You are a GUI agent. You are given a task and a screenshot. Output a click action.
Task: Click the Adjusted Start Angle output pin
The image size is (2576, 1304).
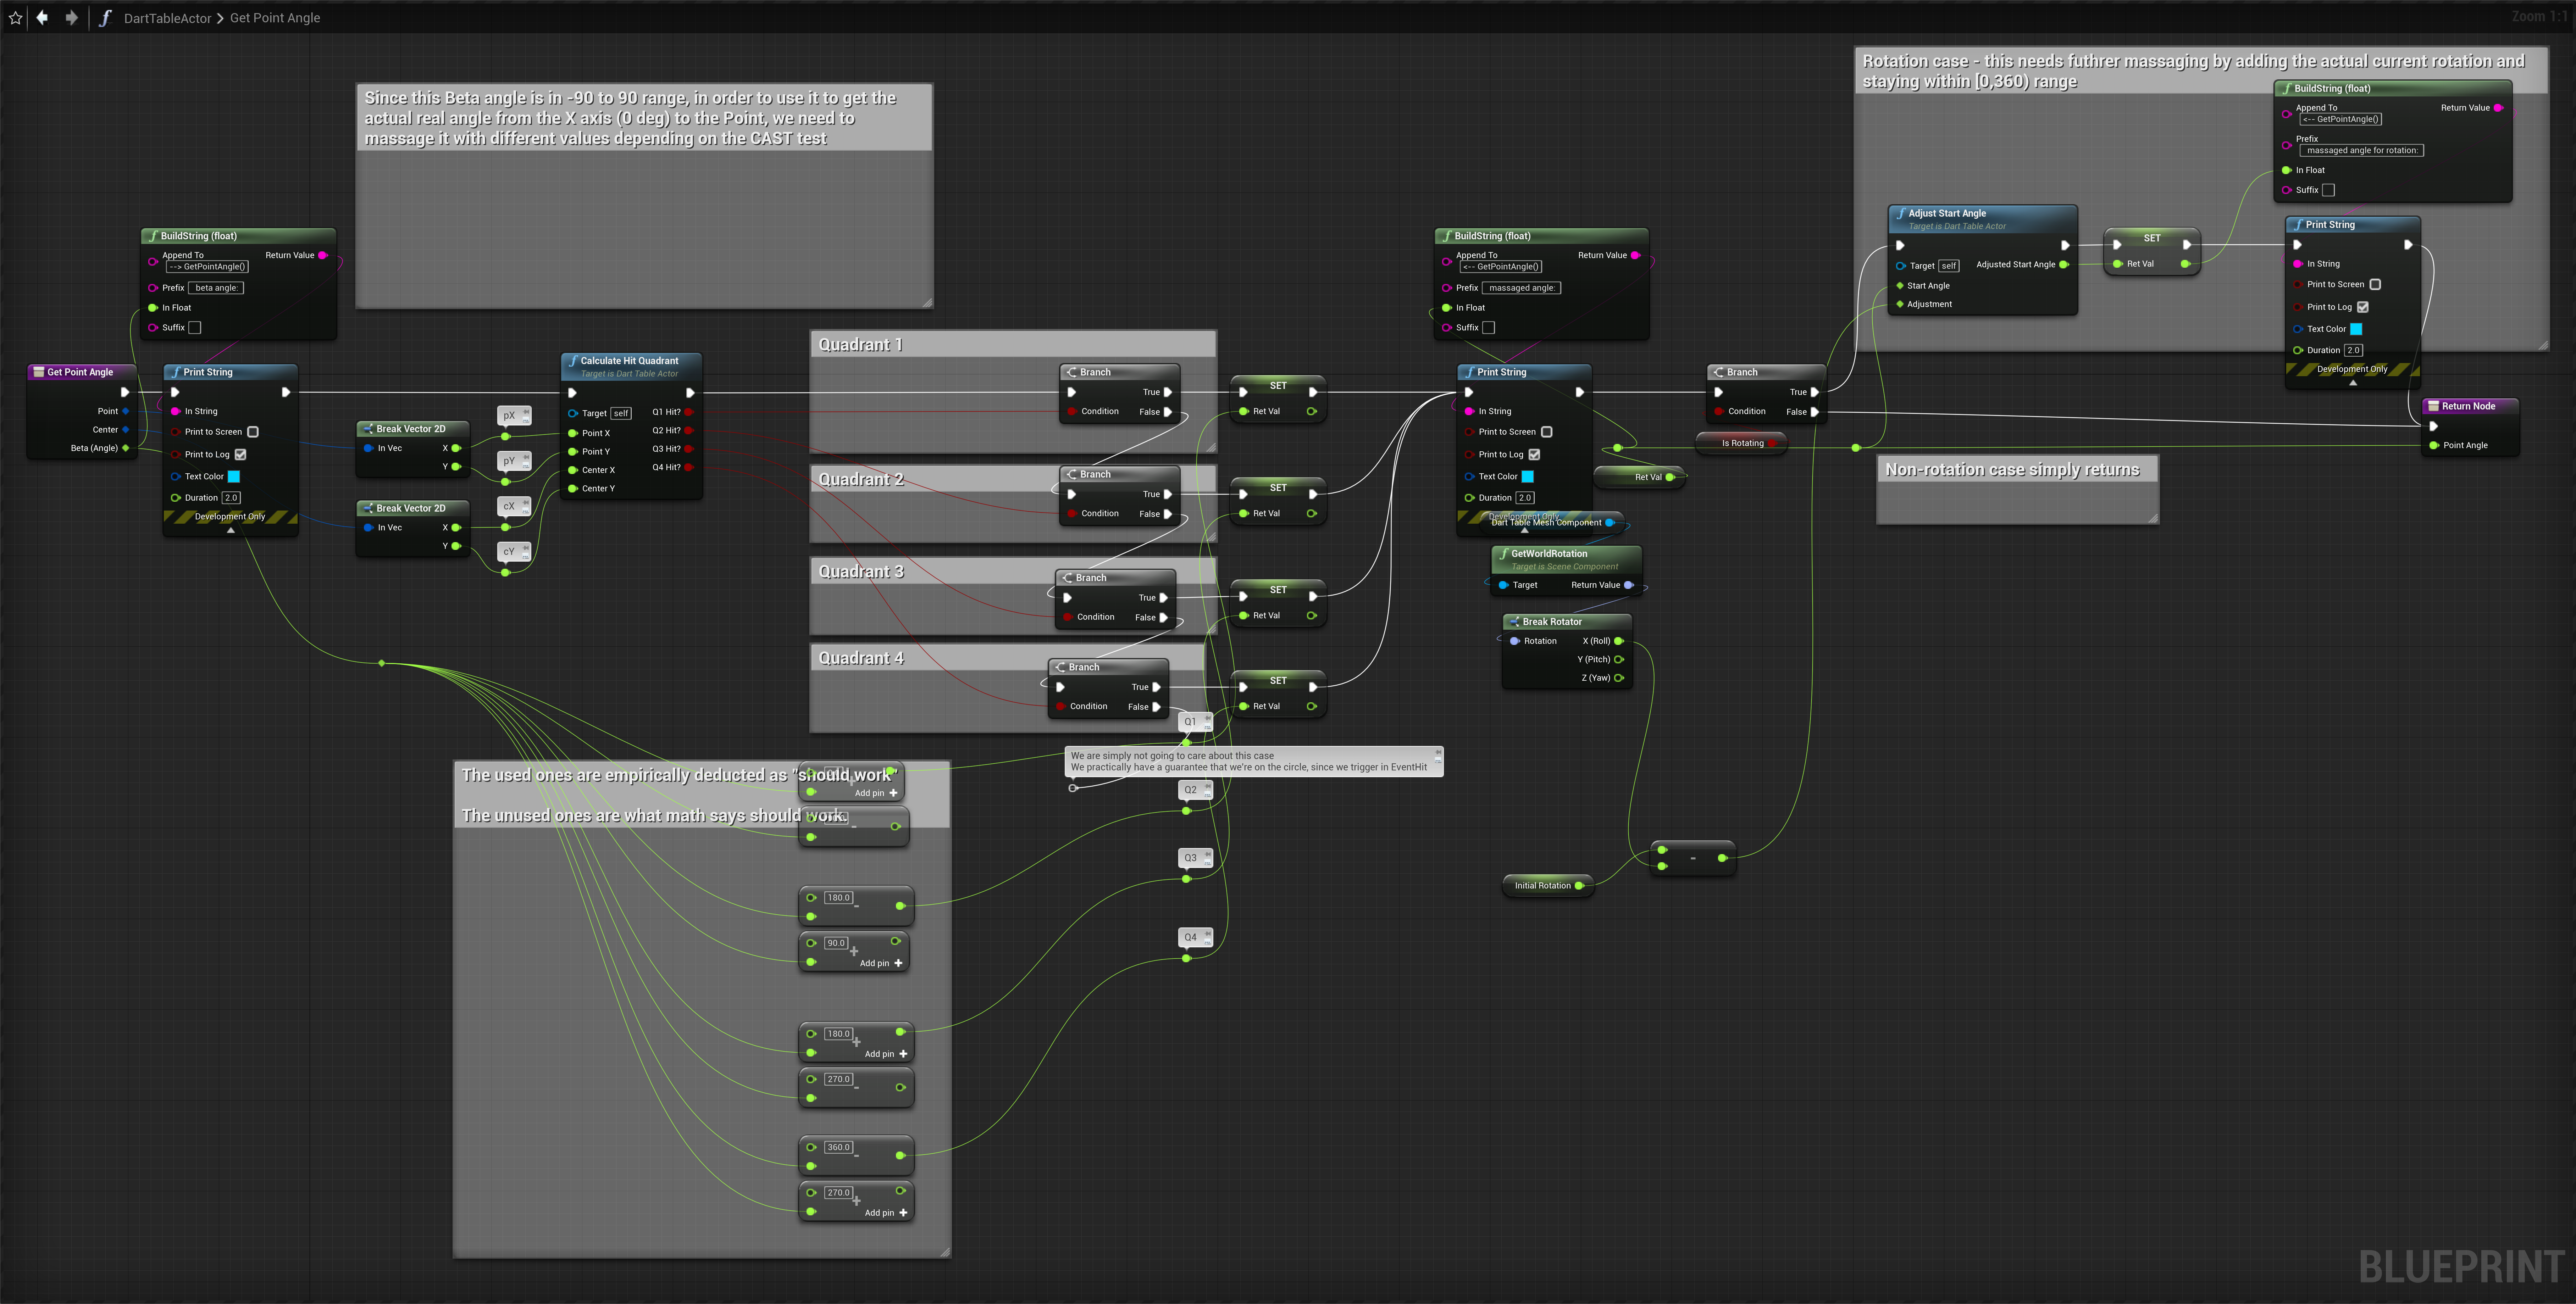2064,265
